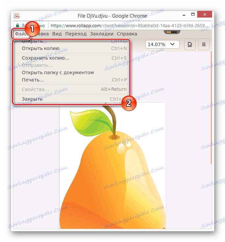Click the pear document page

(112, 166)
